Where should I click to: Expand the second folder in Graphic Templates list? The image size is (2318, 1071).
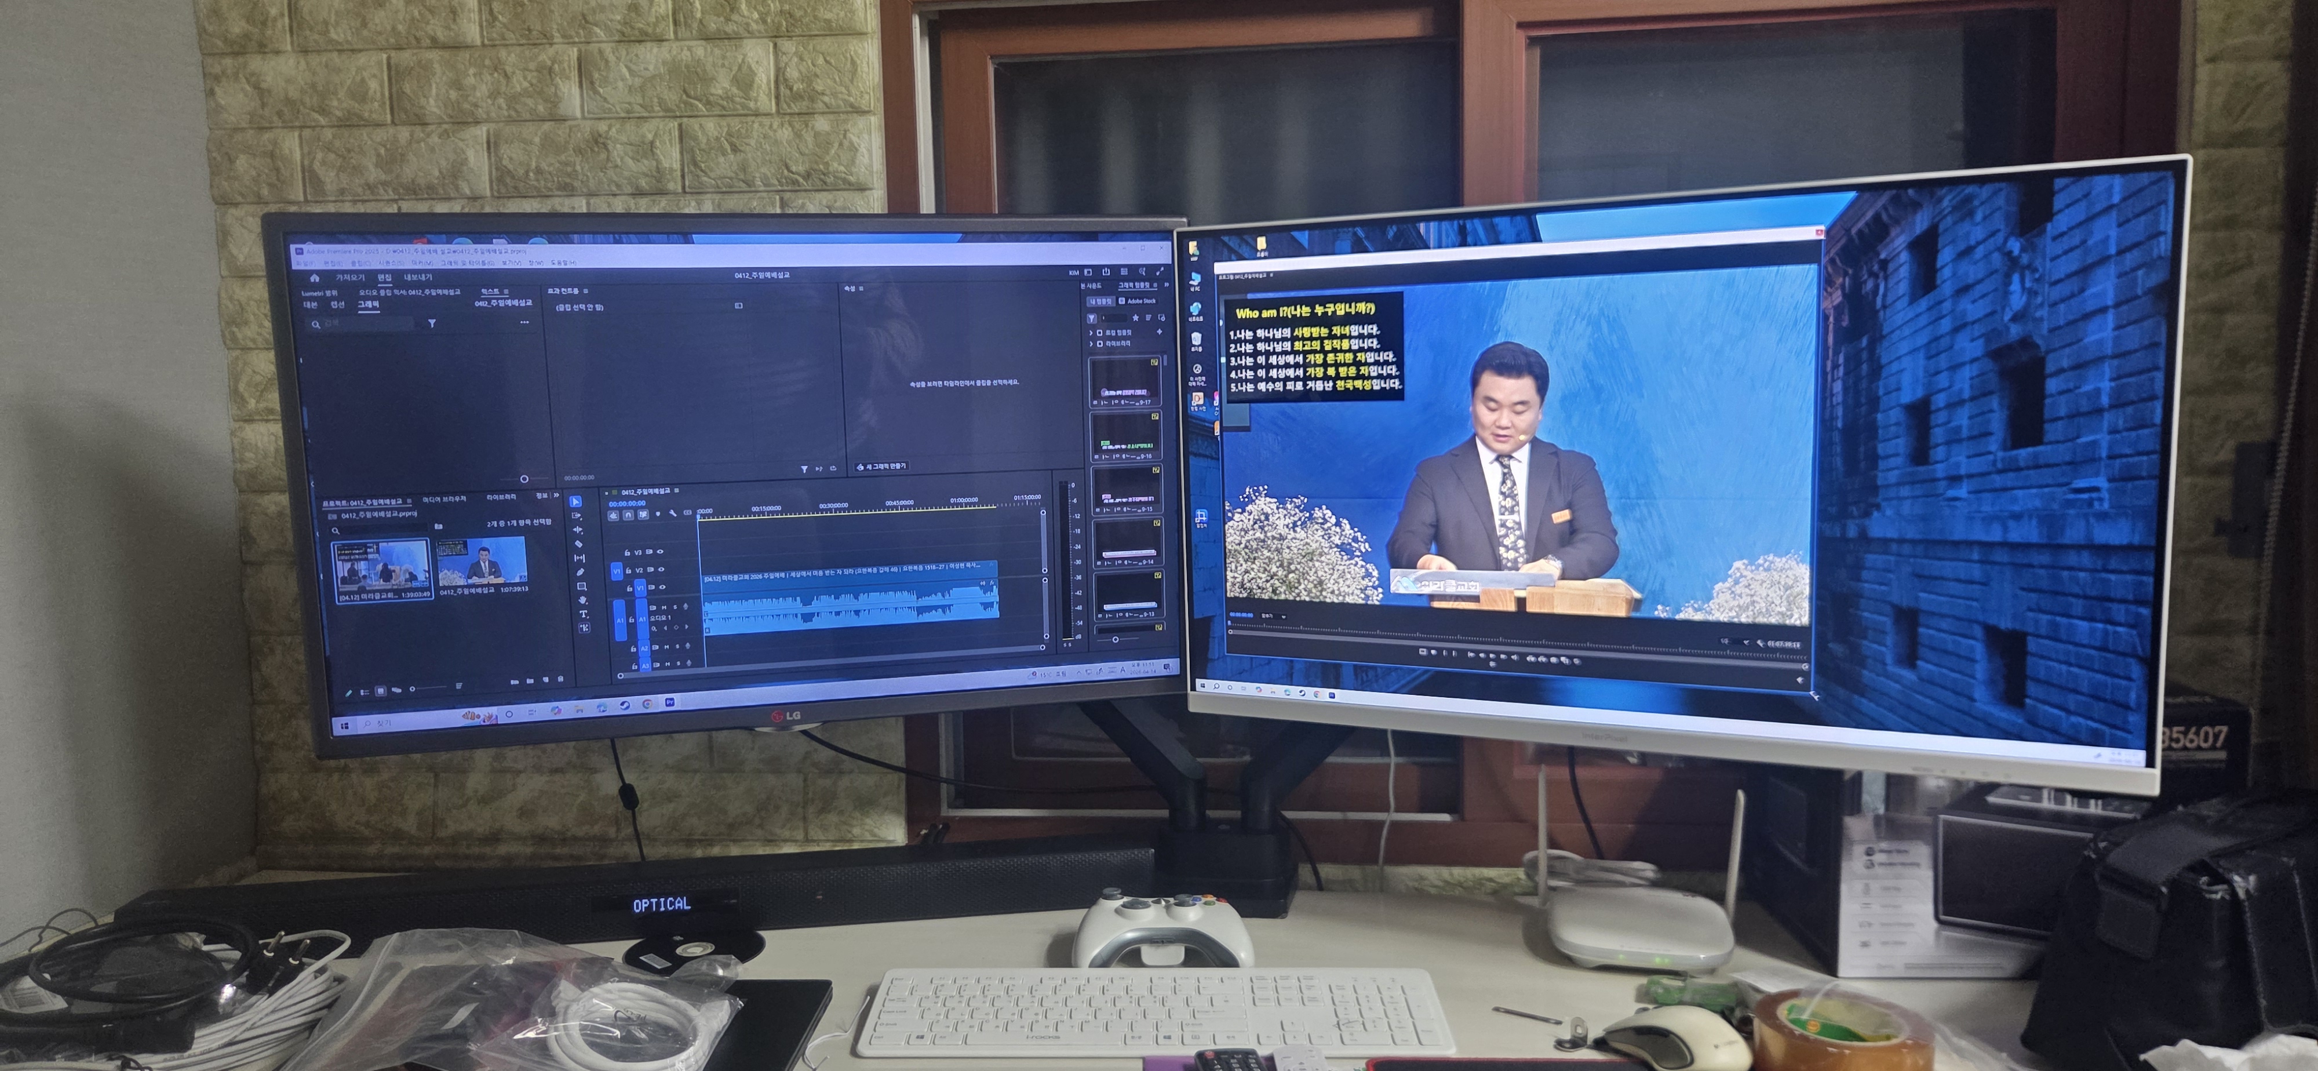(x=1092, y=344)
